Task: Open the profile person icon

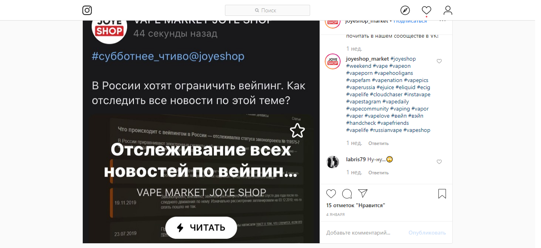Action: click(448, 10)
